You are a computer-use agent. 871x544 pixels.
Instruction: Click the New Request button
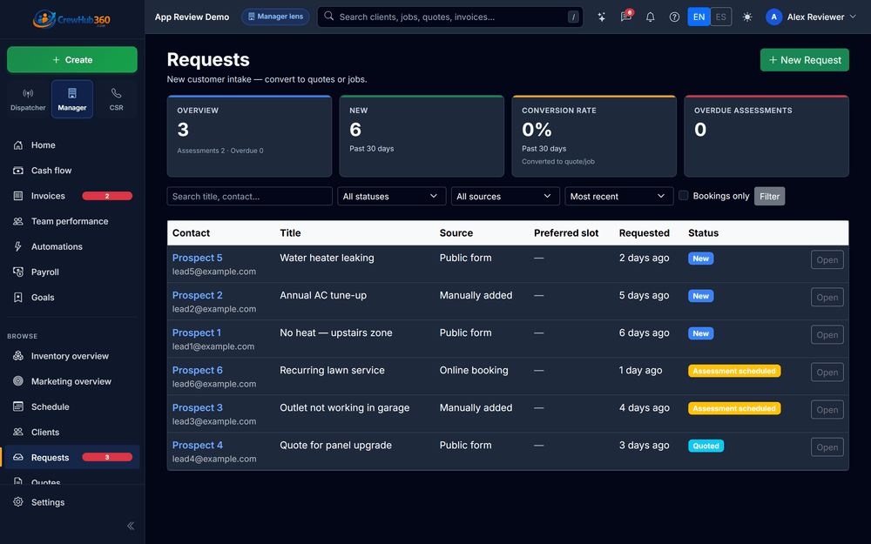point(804,60)
